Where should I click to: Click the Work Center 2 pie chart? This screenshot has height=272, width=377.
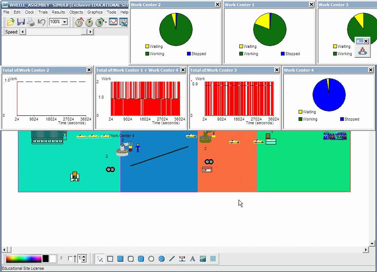pyautogui.click(x=176, y=29)
